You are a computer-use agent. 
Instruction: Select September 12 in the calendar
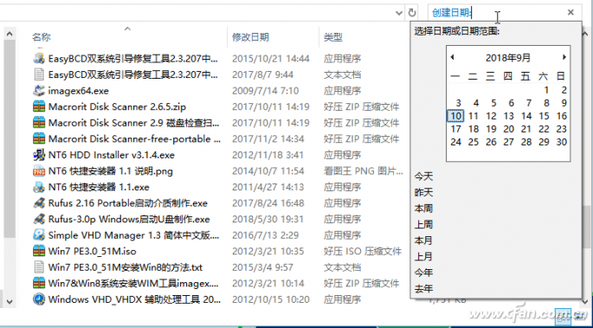click(x=491, y=116)
